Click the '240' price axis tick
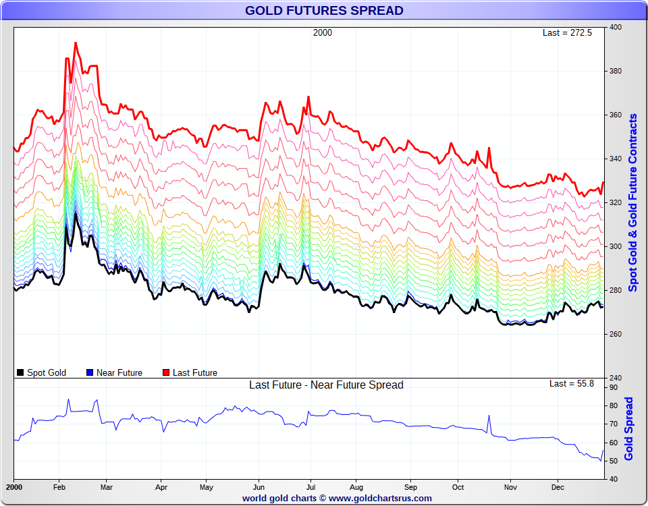The width and height of the screenshot is (648, 506). point(616,378)
